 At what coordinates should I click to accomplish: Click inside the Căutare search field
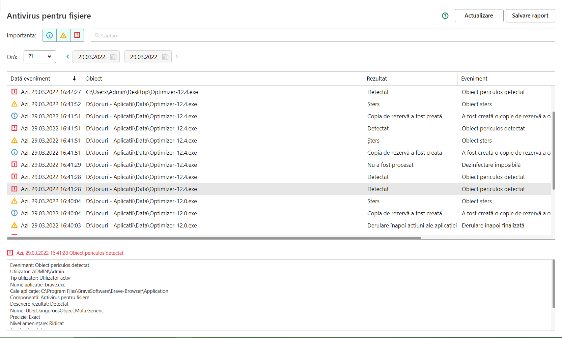point(236,35)
